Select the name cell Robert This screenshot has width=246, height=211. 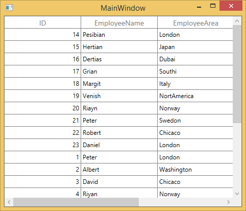(119, 133)
